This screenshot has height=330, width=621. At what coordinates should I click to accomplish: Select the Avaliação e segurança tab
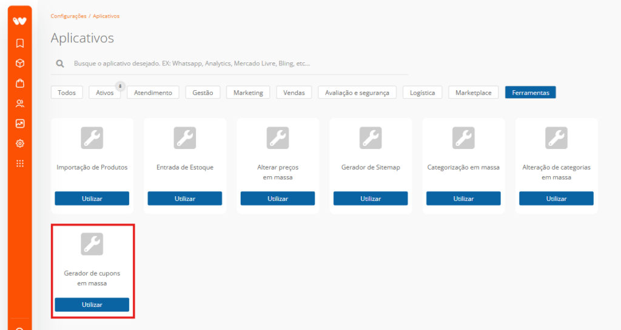point(357,93)
